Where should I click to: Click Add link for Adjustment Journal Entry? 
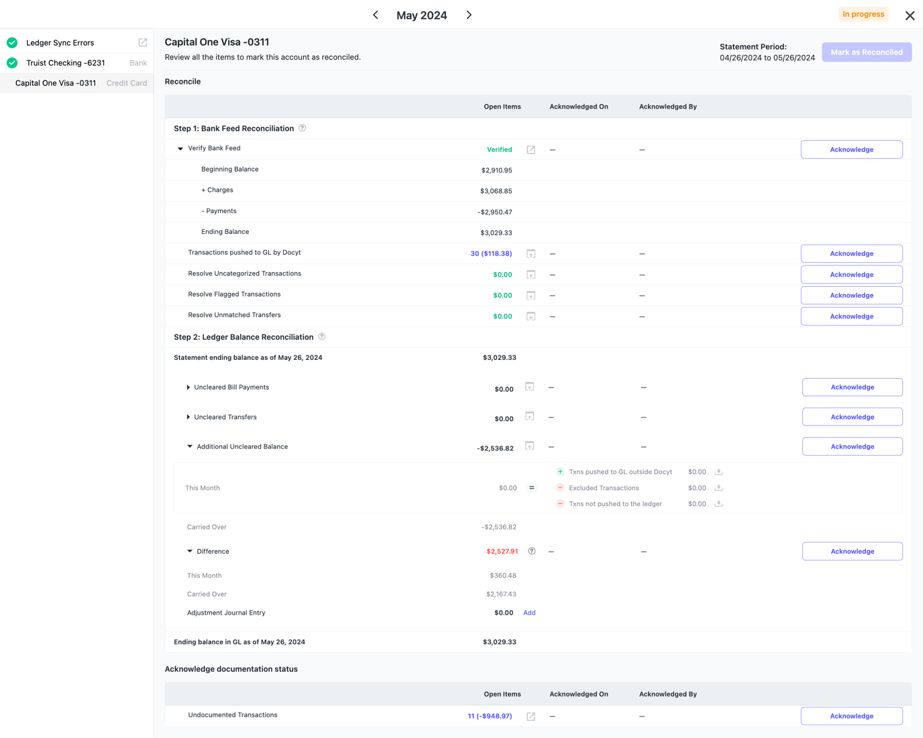tap(529, 613)
